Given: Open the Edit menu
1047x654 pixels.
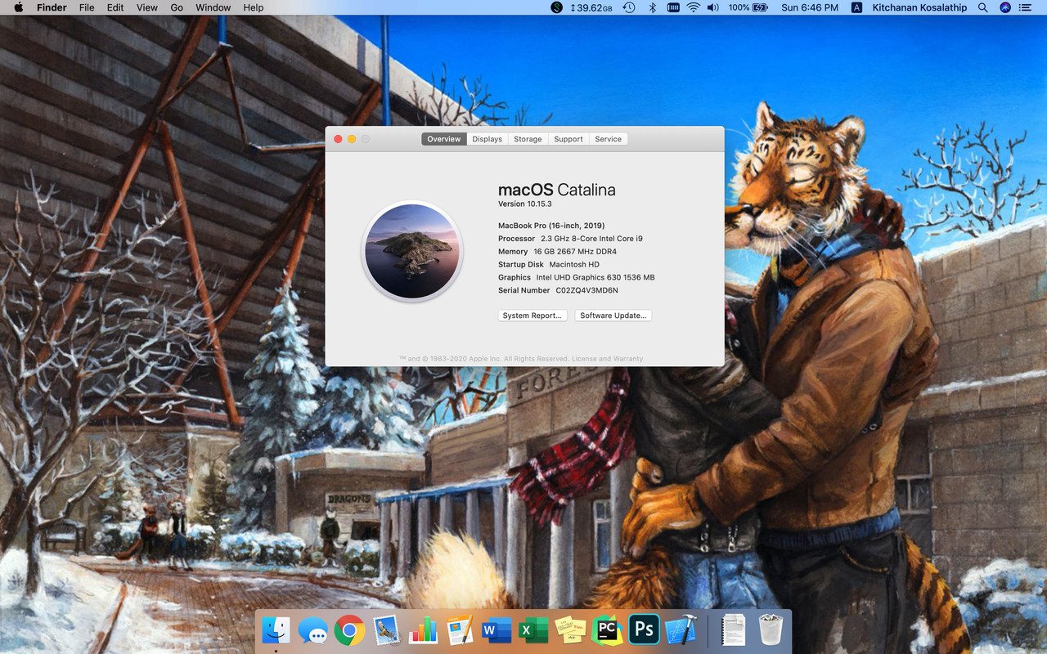Looking at the screenshot, I should click(115, 7).
